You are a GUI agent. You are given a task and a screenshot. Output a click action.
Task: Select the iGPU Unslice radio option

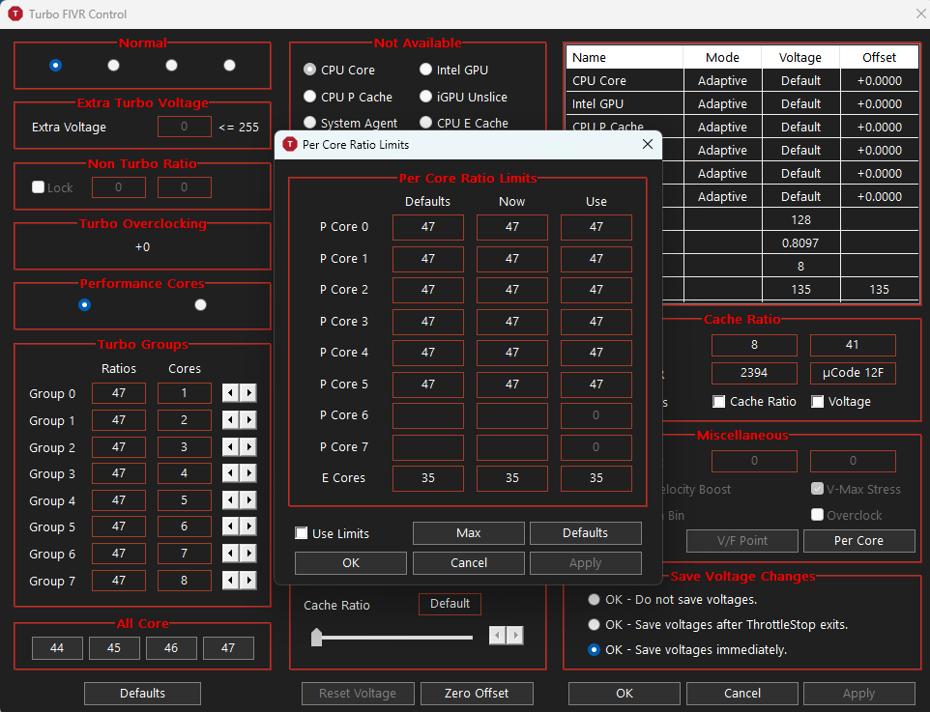click(x=463, y=97)
